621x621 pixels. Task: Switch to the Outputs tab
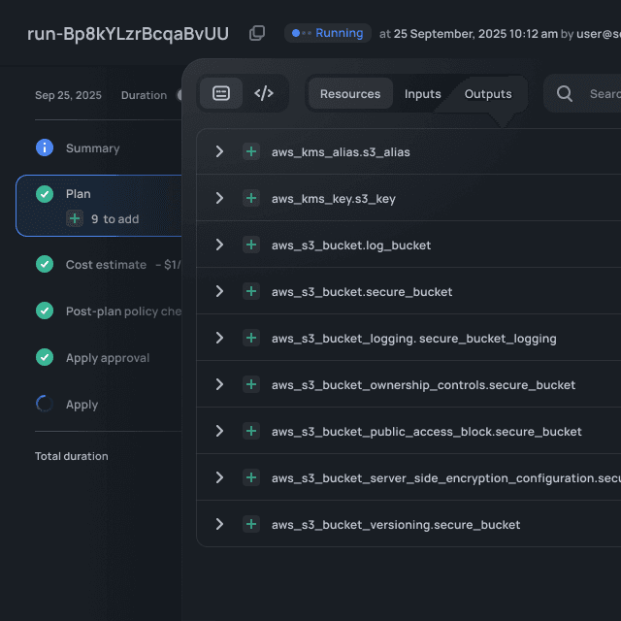coord(488,94)
